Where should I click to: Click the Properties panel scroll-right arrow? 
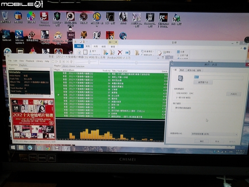click(49, 96)
